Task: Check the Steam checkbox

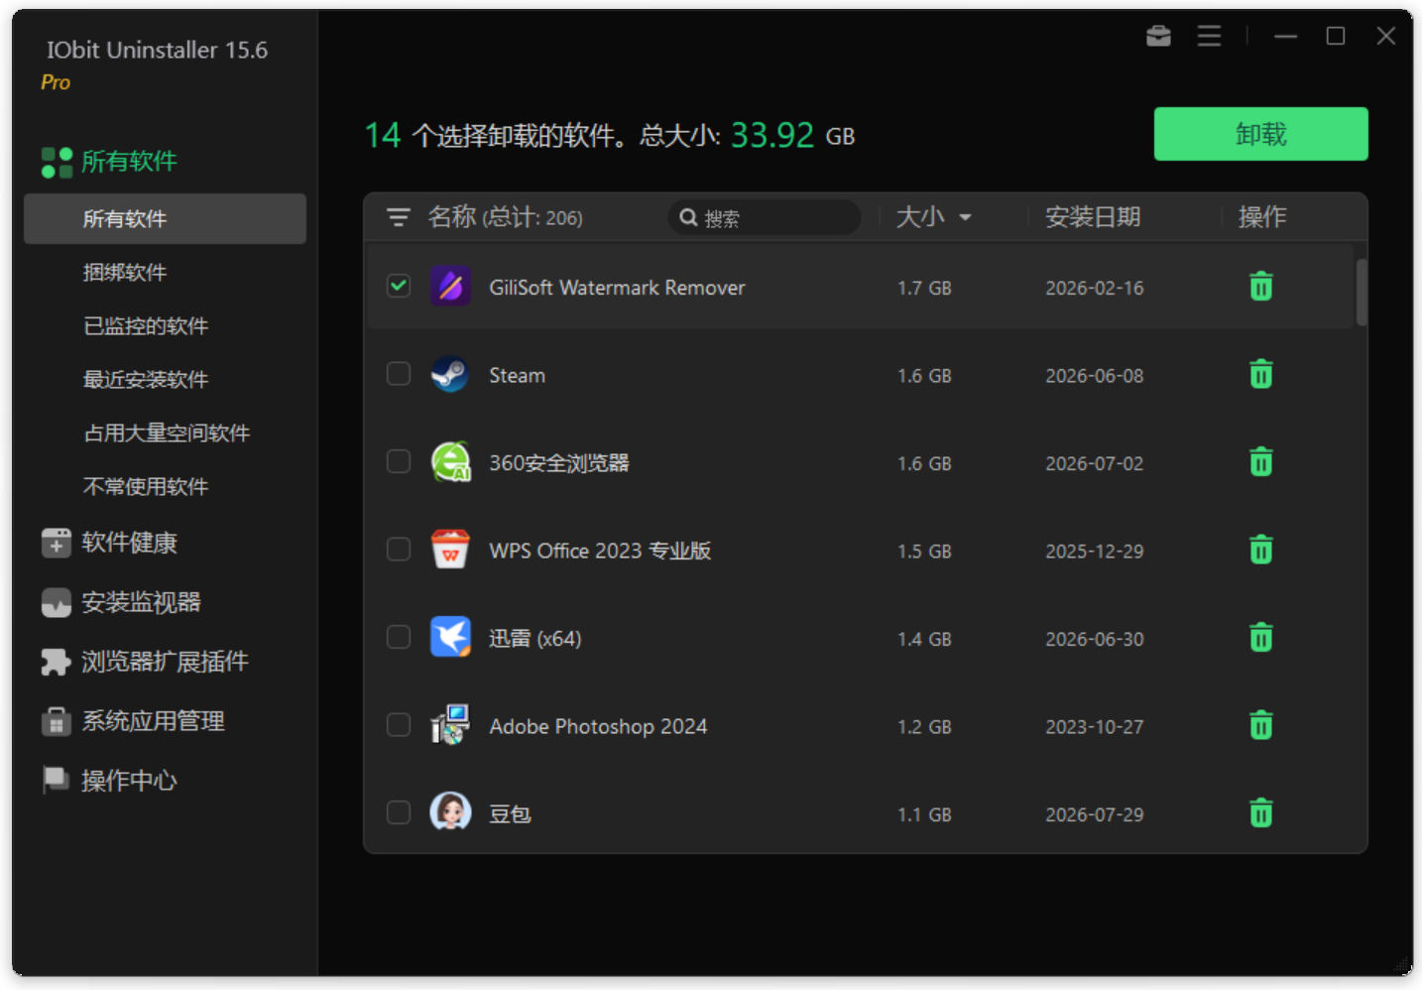Action: point(399,374)
